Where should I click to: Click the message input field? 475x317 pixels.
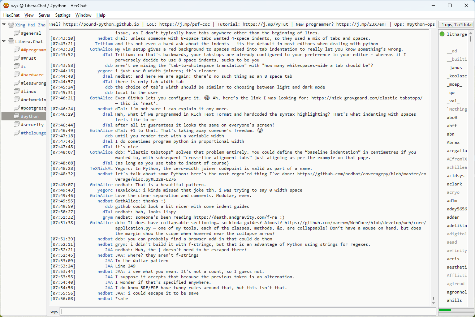tap(248, 312)
